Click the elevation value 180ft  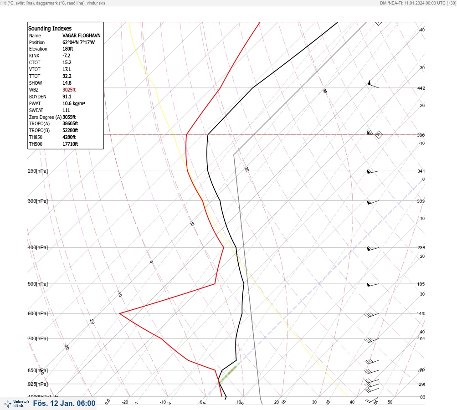click(x=67, y=49)
